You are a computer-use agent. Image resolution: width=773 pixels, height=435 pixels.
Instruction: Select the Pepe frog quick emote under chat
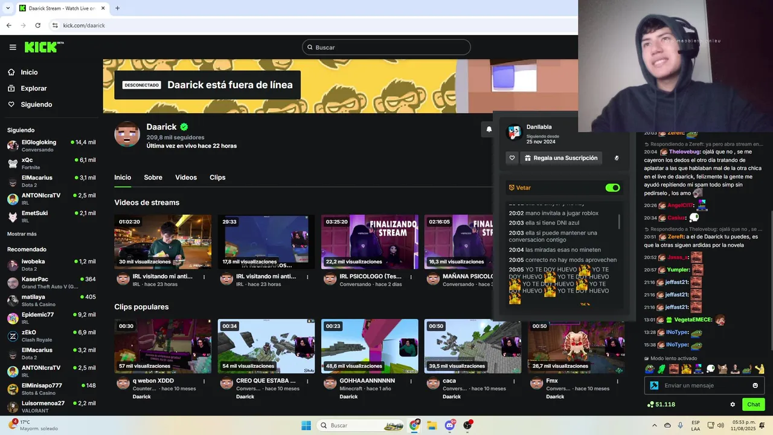click(649, 369)
